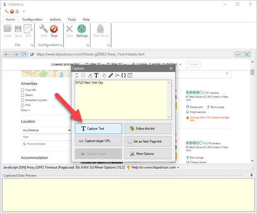257x214 pixels.
Task: Open the Actions ribbon tab
Action: [55, 19]
